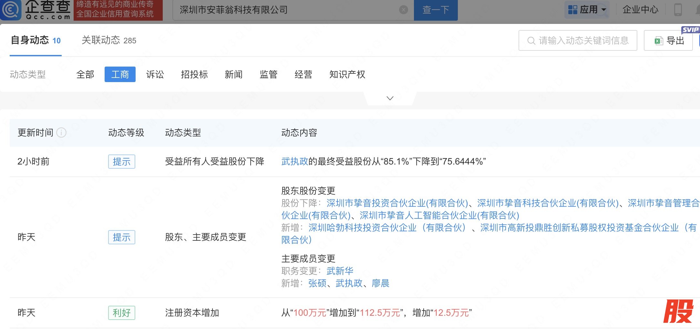Select the 全部 dynamic type filter
The height and width of the screenshot is (329, 700).
click(85, 75)
